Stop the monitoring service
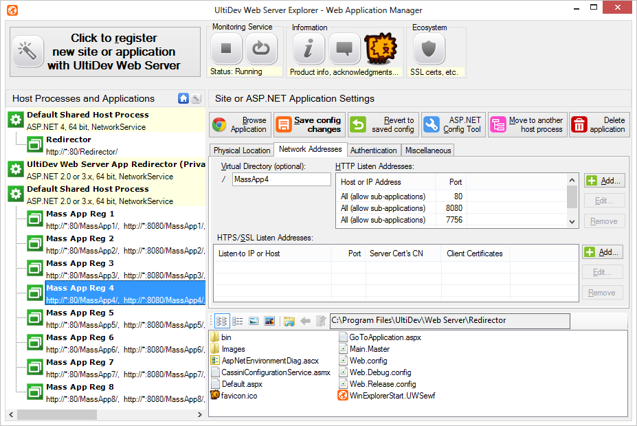The width and height of the screenshot is (637, 426). pos(226,49)
